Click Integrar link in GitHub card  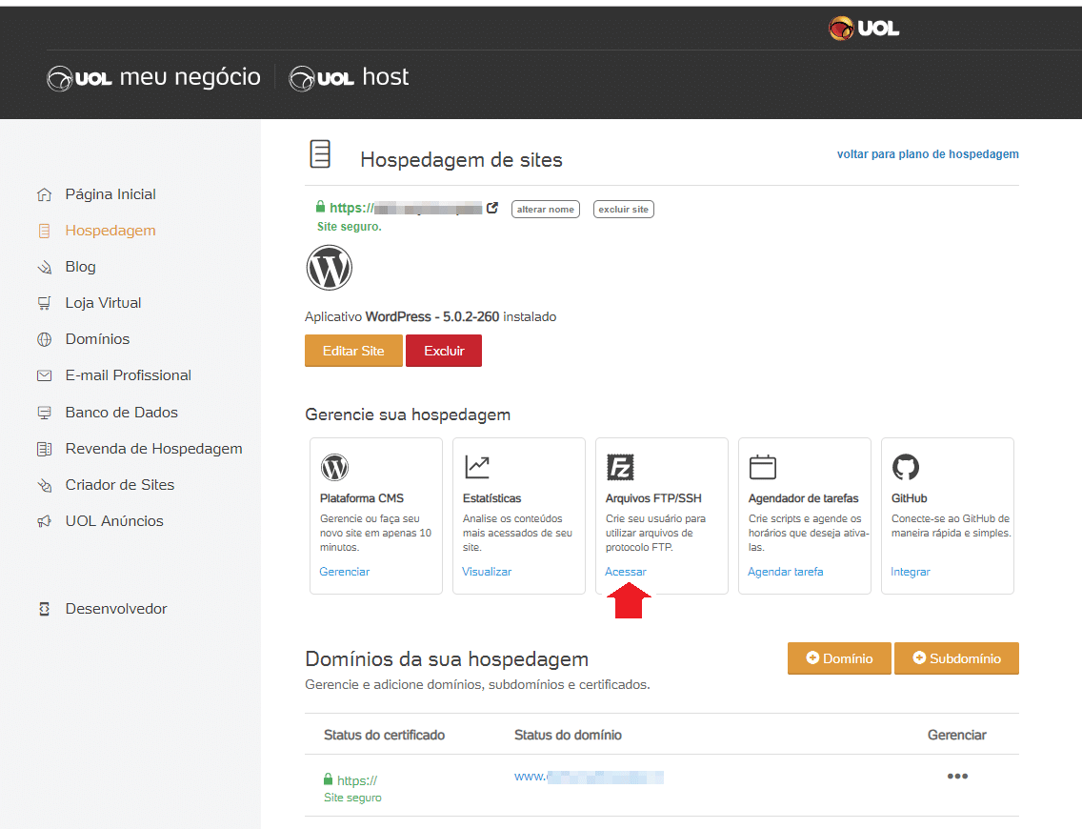pyautogui.click(x=911, y=572)
